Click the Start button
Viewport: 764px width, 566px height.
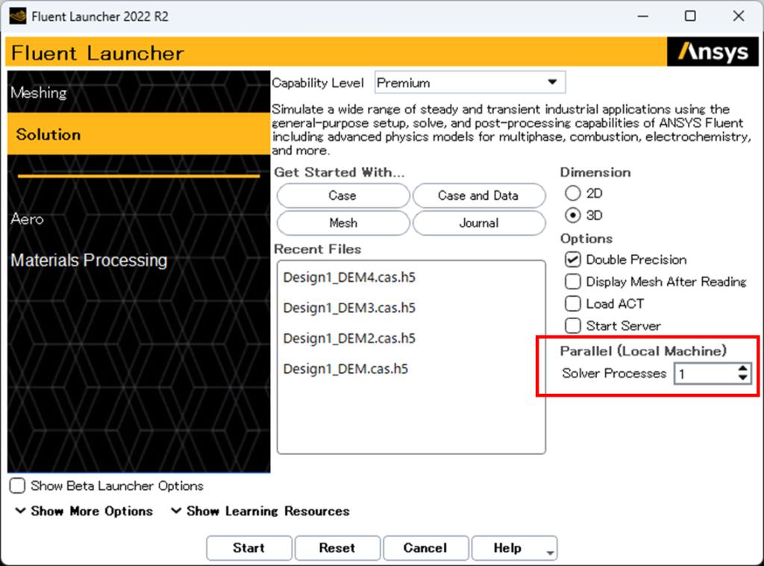[x=249, y=548]
